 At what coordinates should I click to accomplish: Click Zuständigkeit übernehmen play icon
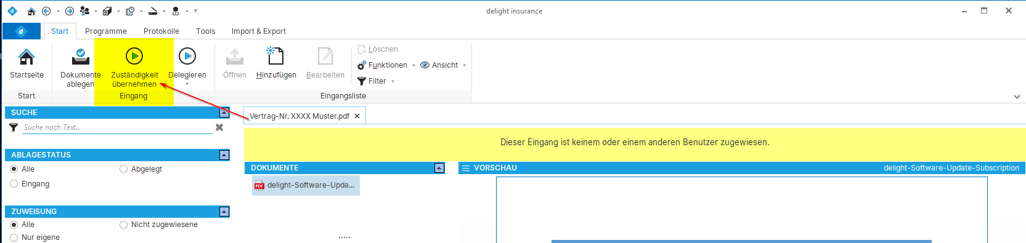tap(134, 56)
